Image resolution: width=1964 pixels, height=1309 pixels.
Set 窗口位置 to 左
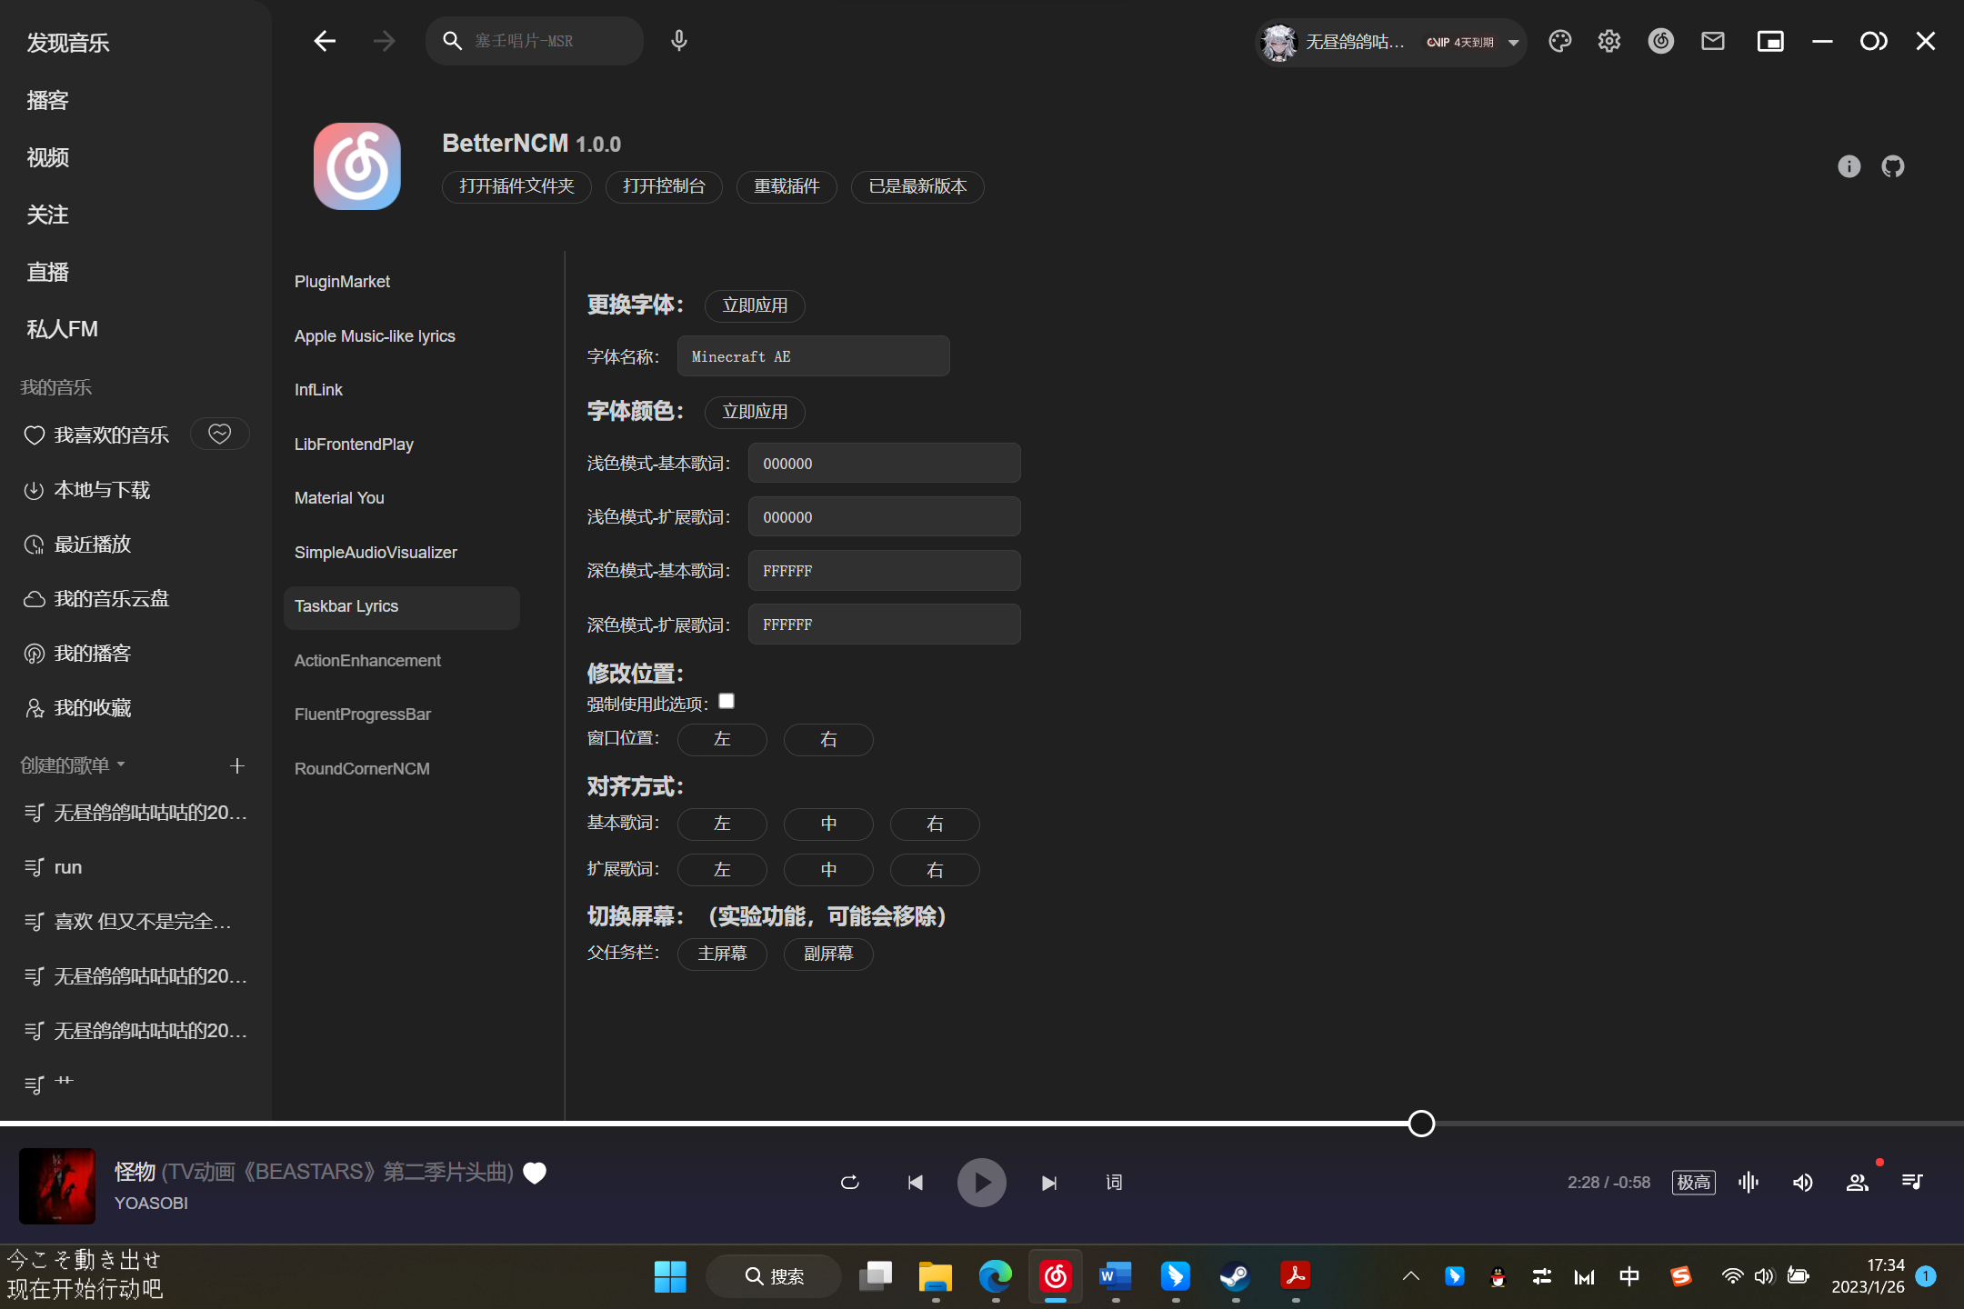[x=722, y=739]
